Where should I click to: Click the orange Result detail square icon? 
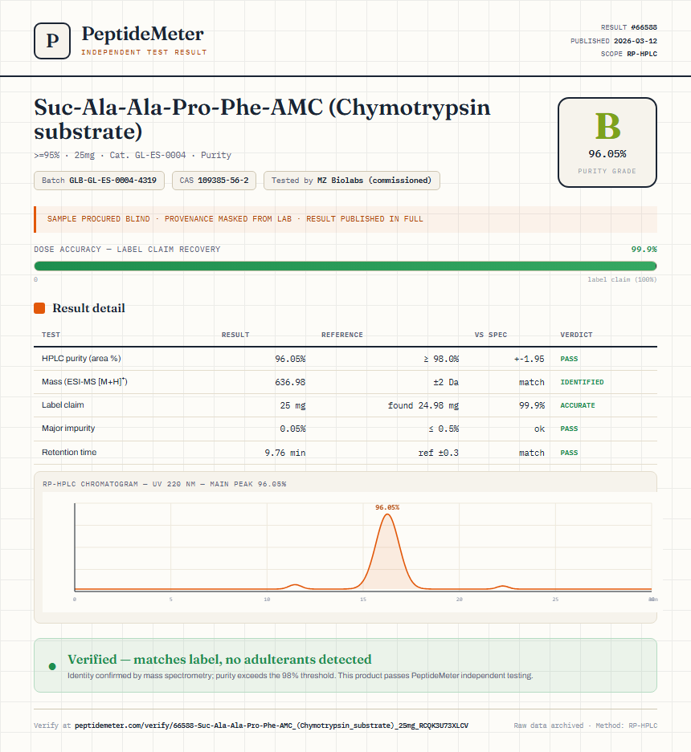coord(39,308)
